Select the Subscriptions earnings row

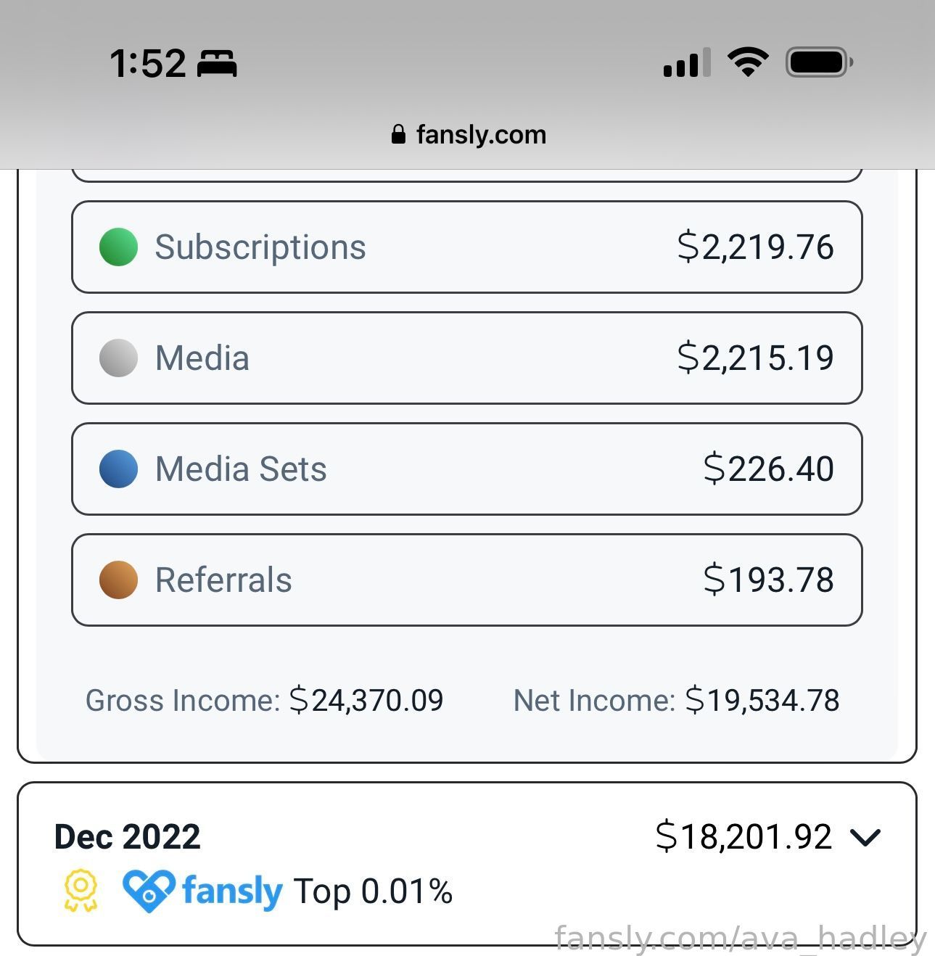pyautogui.click(x=467, y=247)
